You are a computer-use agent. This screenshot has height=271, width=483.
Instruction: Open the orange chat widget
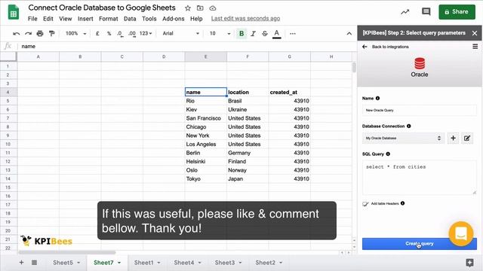tap(461, 234)
